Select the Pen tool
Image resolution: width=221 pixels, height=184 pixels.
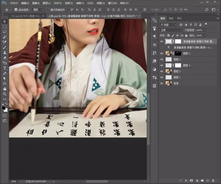pyautogui.click(x=4, y=73)
